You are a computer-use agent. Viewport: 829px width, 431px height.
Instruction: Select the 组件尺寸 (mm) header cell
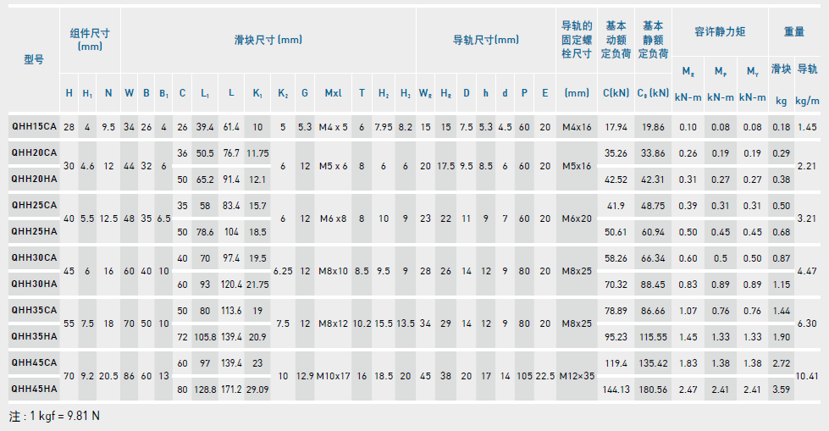90,40
